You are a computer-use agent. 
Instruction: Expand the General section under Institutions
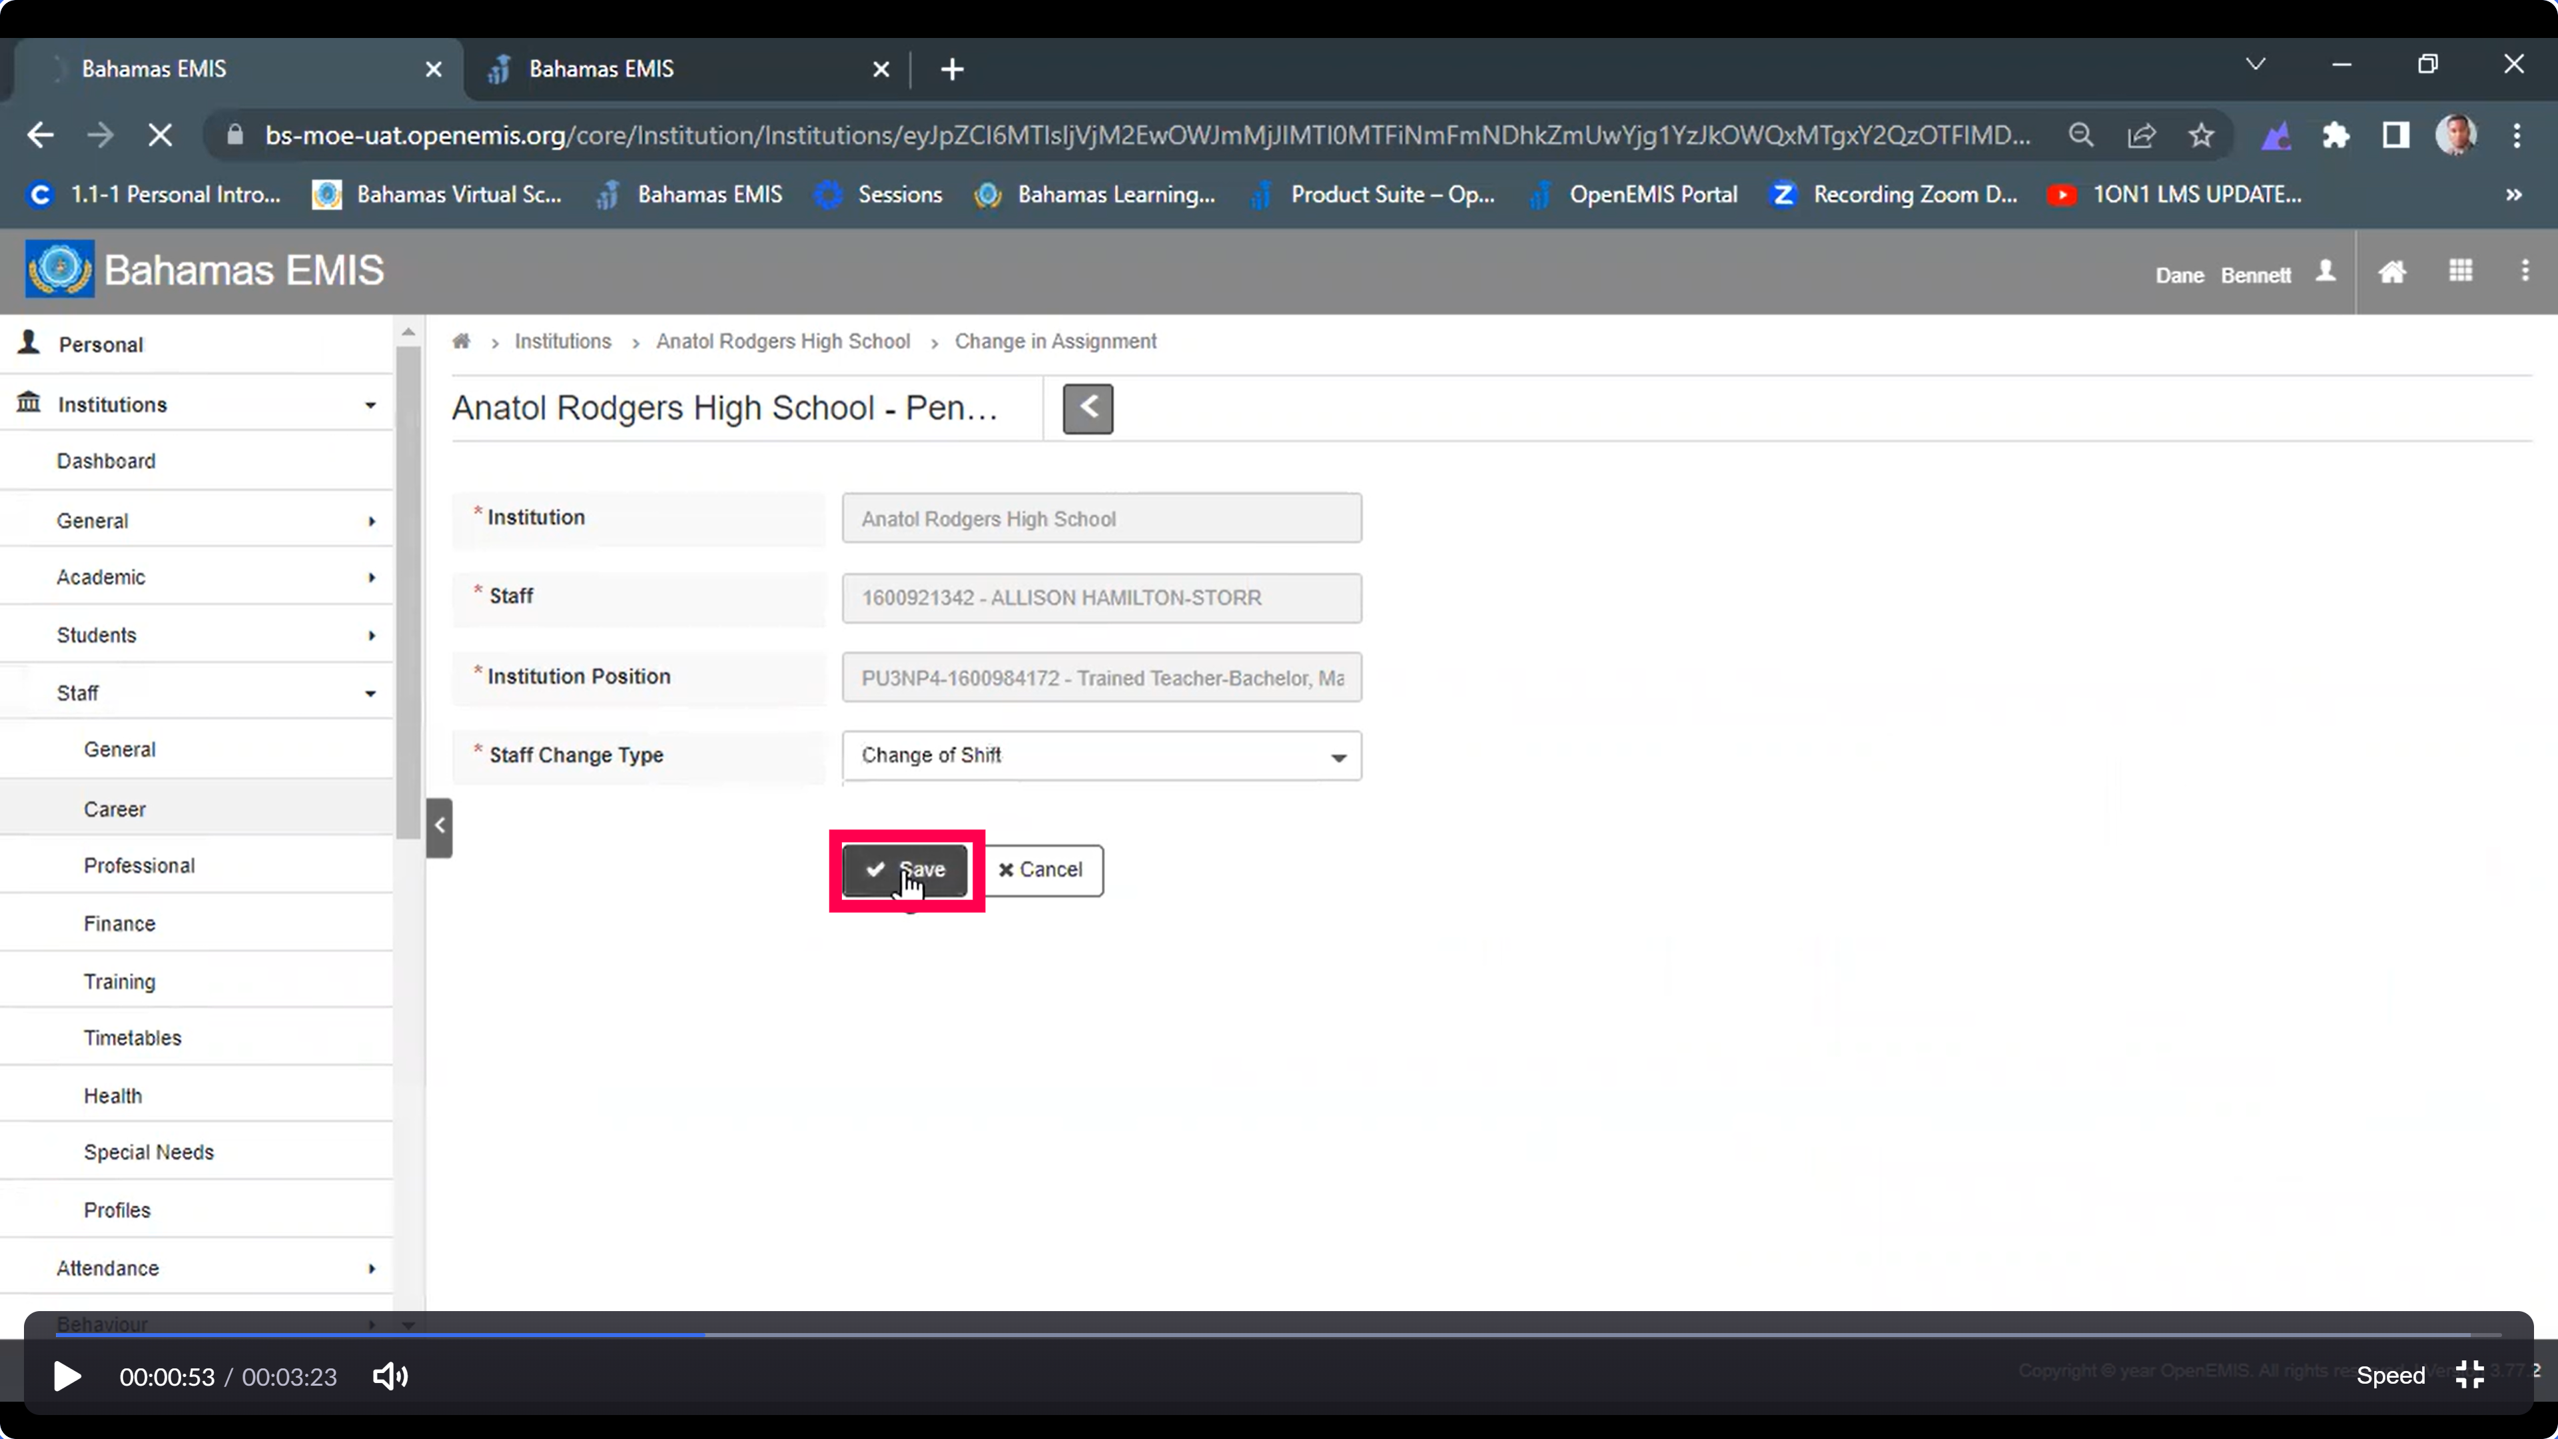coord(197,520)
